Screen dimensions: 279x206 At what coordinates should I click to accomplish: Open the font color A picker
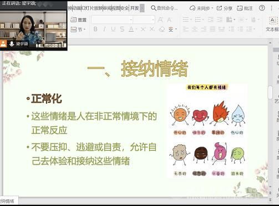point(131,29)
